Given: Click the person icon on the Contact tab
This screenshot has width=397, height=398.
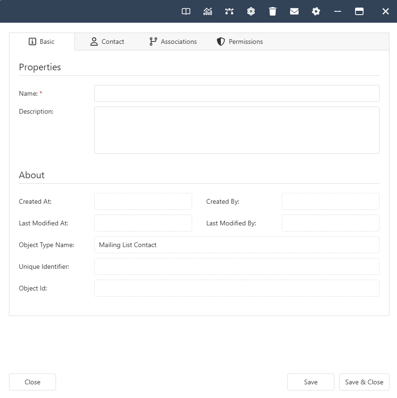Looking at the screenshot, I should [94, 41].
